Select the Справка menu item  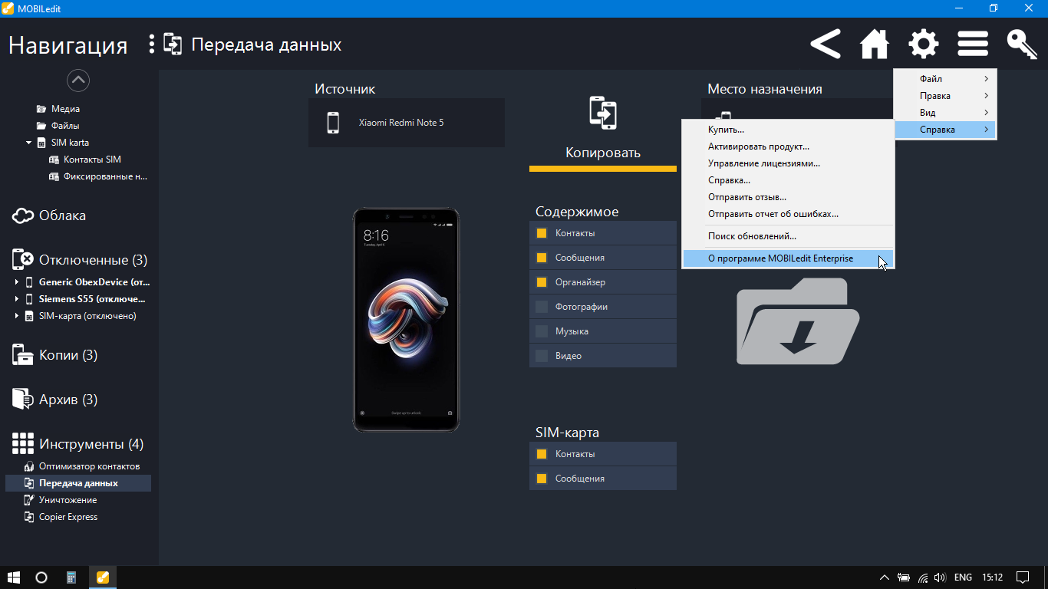click(x=945, y=130)
